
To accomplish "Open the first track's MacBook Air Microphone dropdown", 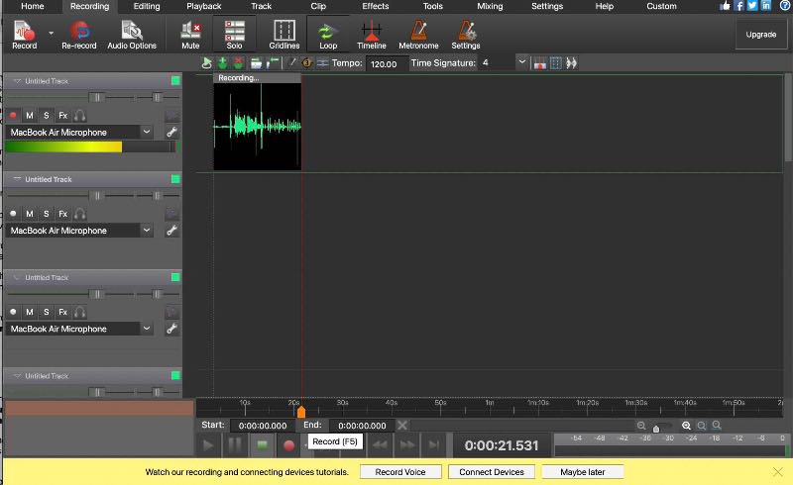I will [147, 132].
